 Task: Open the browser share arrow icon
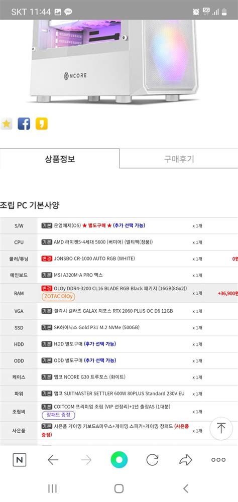tap(185, 460)
